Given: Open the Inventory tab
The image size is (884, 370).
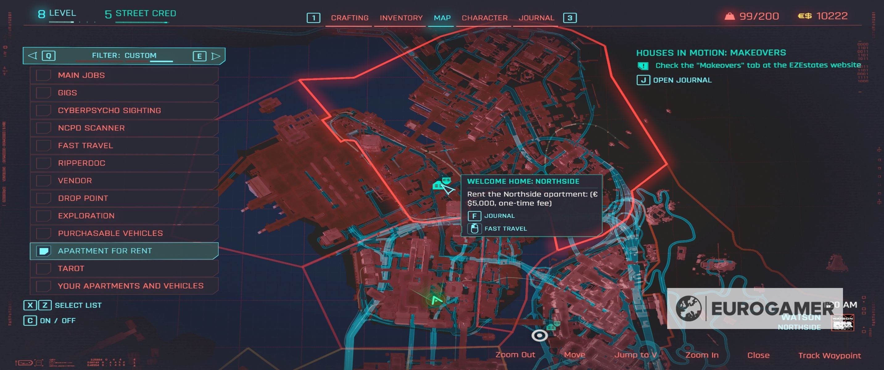Looking at the screenshot, I should pos(401,18).
